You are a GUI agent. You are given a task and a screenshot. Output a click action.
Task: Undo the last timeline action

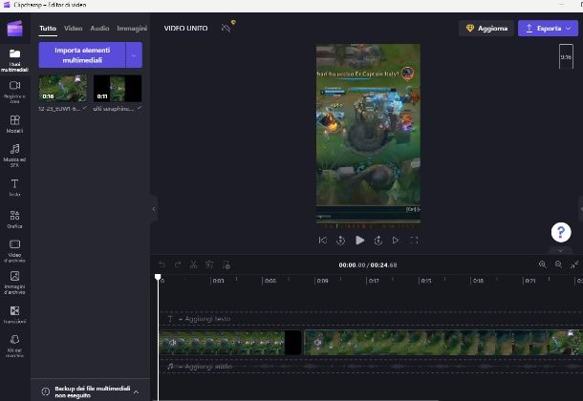[162, 264]
